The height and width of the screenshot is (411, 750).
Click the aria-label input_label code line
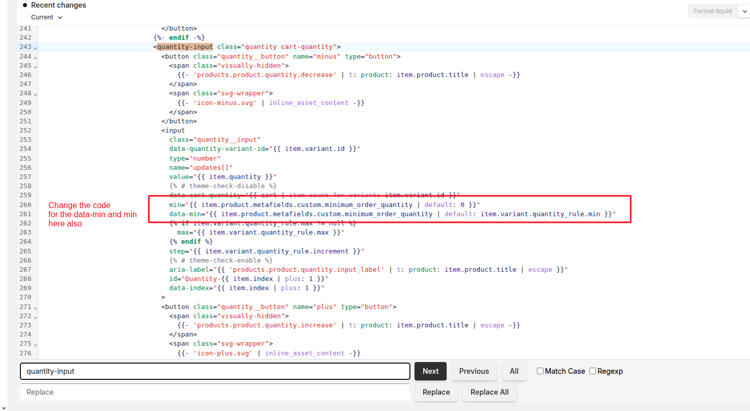tap(369, 269)
